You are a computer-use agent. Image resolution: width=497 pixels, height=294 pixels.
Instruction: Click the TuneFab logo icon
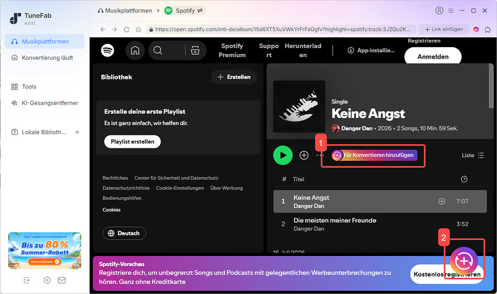pyautogui.click(x=15, y=19)
